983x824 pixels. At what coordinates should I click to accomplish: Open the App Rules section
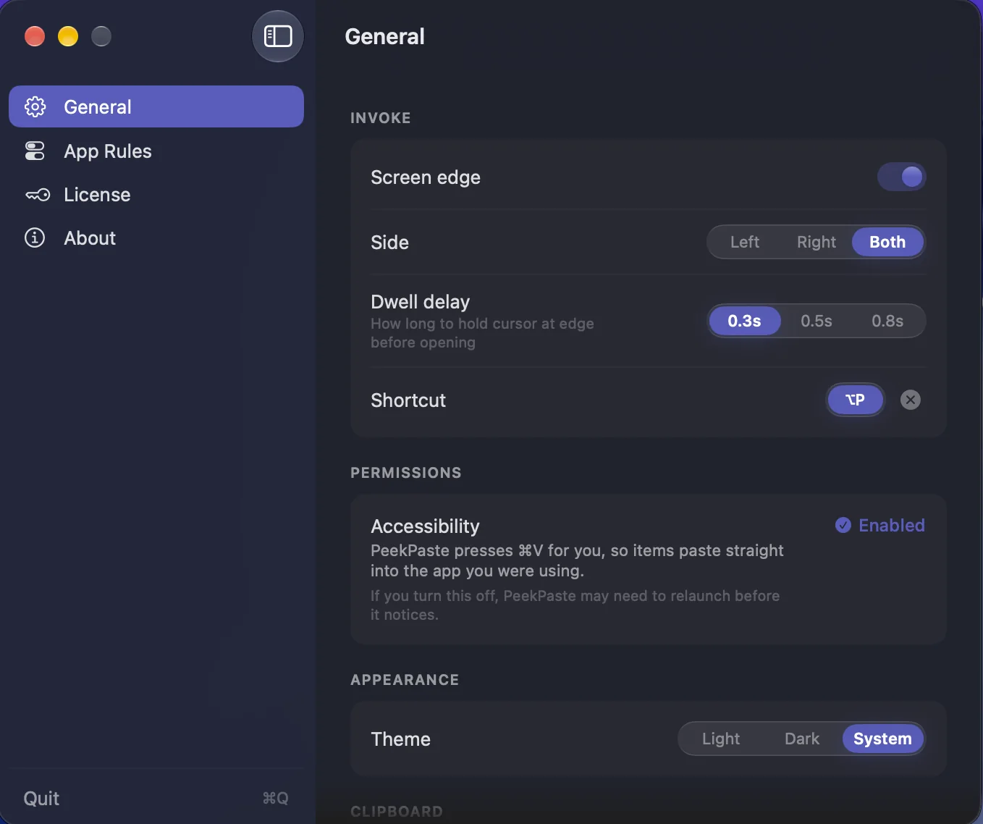coord(156,151)
